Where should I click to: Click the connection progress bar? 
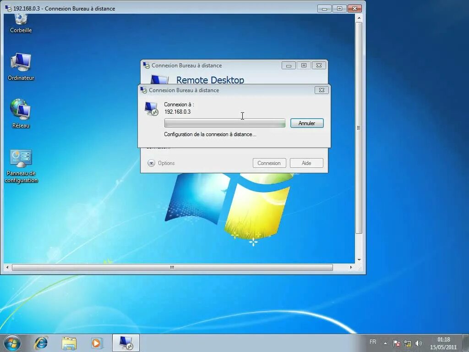224,123
